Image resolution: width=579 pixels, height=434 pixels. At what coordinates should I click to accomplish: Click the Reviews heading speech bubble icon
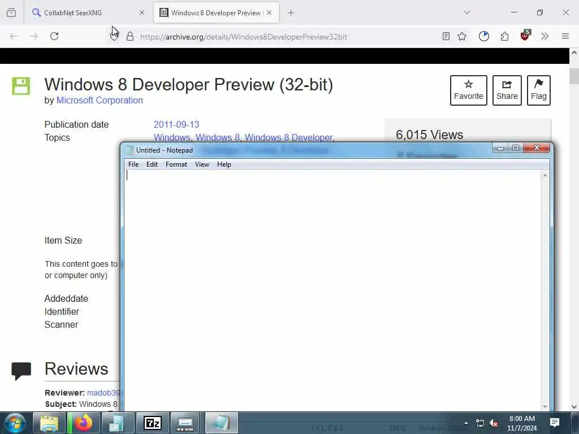[21, 371]
